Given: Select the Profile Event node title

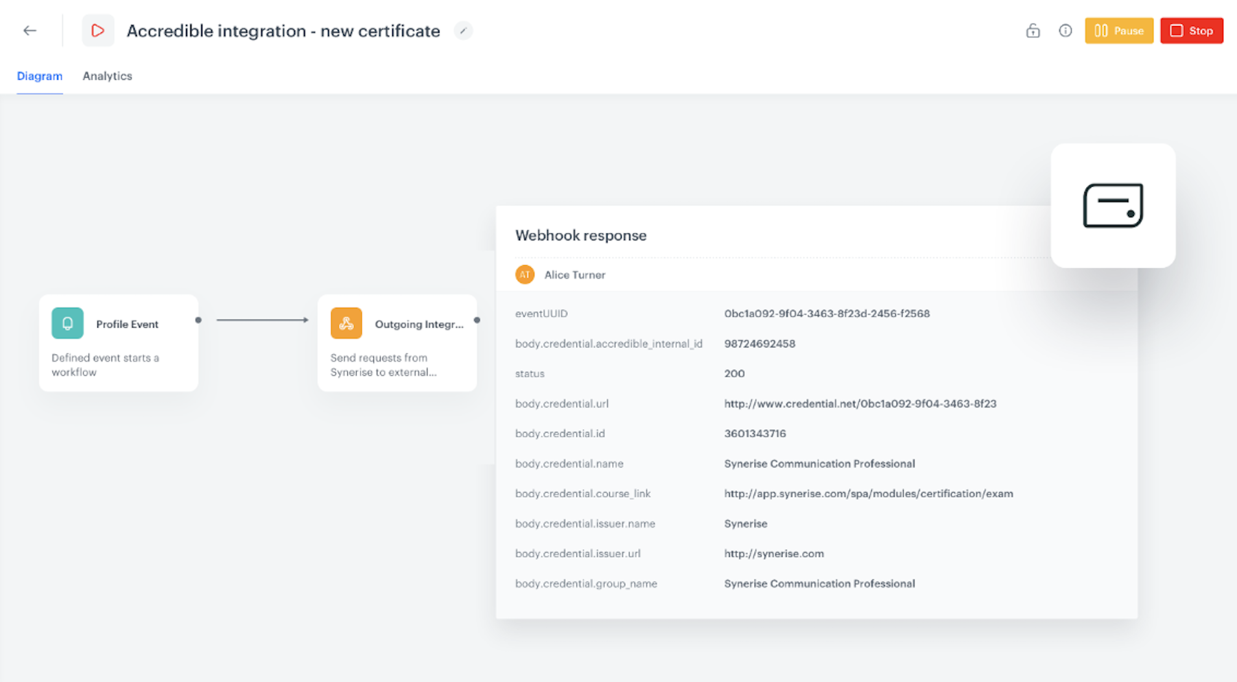Looking at the screenshot, I should point(127,324).
